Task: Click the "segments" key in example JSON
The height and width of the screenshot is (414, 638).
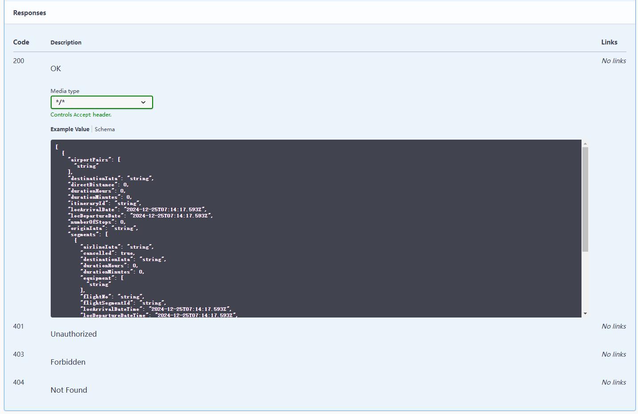Action: pyautogui.click(x=83, y=234)
